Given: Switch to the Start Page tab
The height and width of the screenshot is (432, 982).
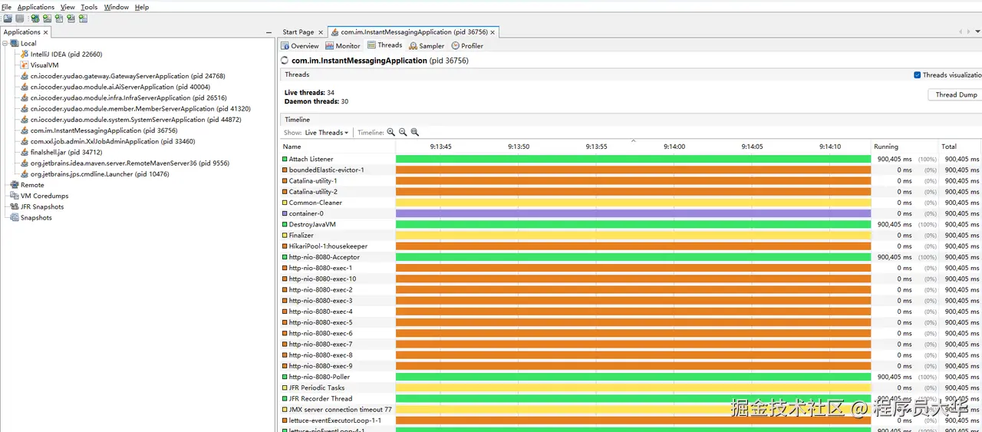Looking at the screenshot, I should tap(298, 32).
